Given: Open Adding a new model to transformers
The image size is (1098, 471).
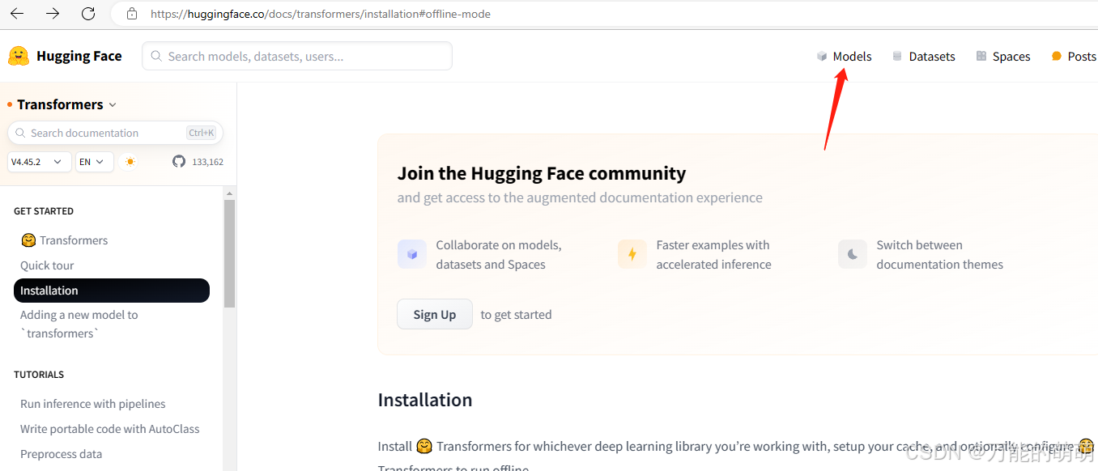Looking at the screenshot, I should point(79,324).
